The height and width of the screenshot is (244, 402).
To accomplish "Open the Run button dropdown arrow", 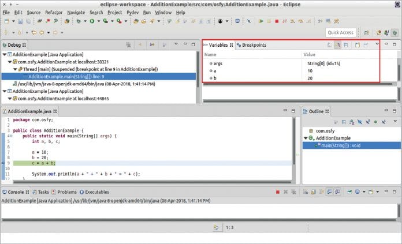I will tap(99, 21).
